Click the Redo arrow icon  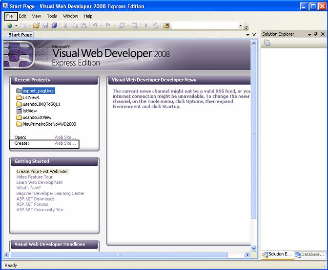[x=108, y=25]
